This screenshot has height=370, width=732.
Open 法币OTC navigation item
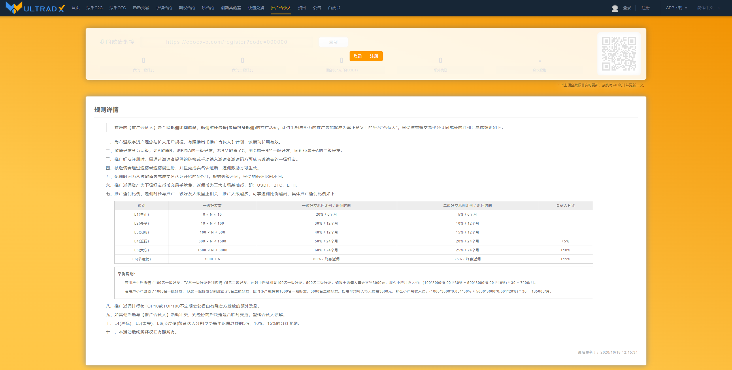point(118,8)
